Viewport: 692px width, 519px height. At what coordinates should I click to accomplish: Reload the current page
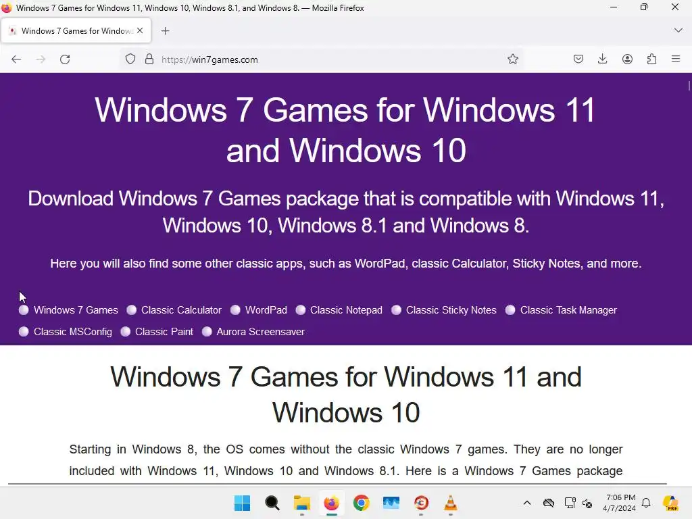coord(65,59)
